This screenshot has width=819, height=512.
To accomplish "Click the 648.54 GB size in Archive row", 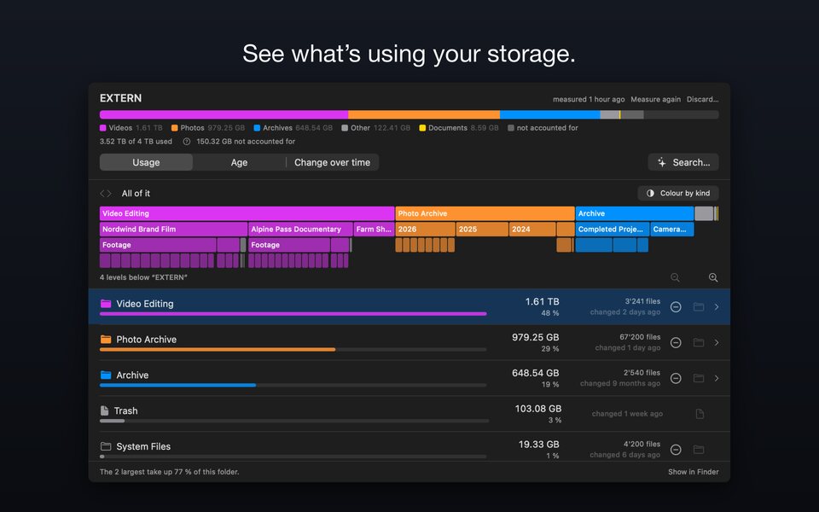I will [536, 373].
